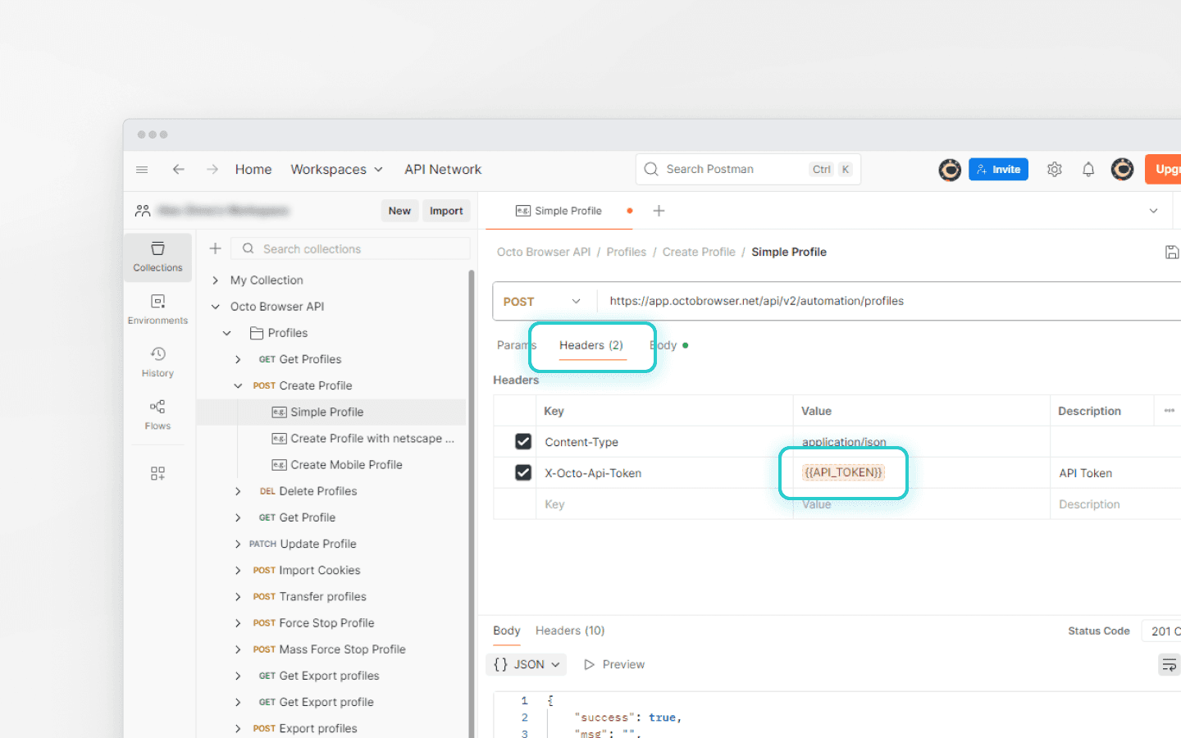Image resolution: width=1181 pixels, height=738 pixels.
Task: Uncheck the X-Octo-Api-Token header checkbox
Action: [523, 472]
